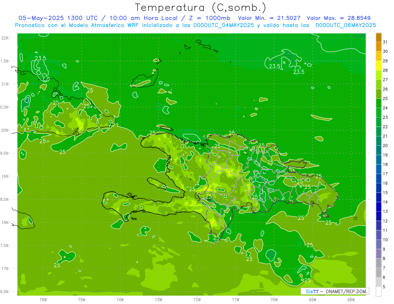Pick the teal legend swatch between 19 and 20
The image size is (394, 304).
click(379, 150)
